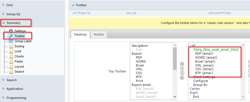Select Group By in the Left toolbar list

(x=200, y=85)
